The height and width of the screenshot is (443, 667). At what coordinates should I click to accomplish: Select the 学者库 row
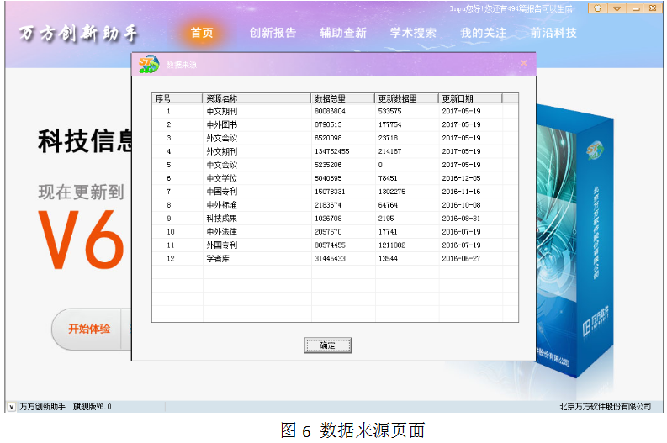[336, 259]
